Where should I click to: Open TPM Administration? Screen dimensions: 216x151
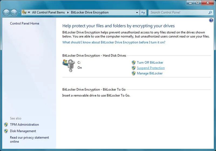pyautogui.click(x=24, y=125)
